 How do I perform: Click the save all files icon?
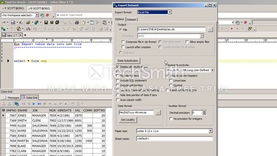coord(57,23)
